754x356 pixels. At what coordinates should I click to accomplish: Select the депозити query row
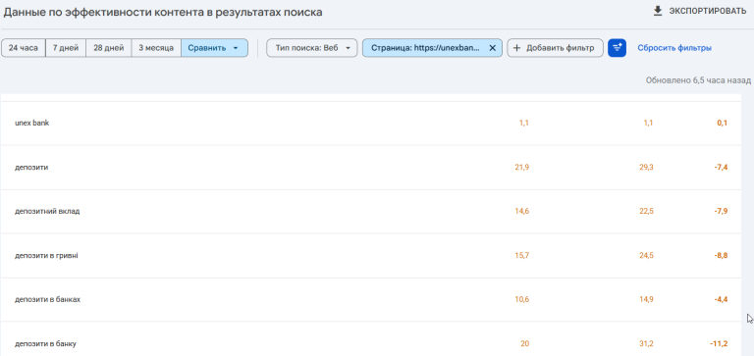tap(371, 167)
